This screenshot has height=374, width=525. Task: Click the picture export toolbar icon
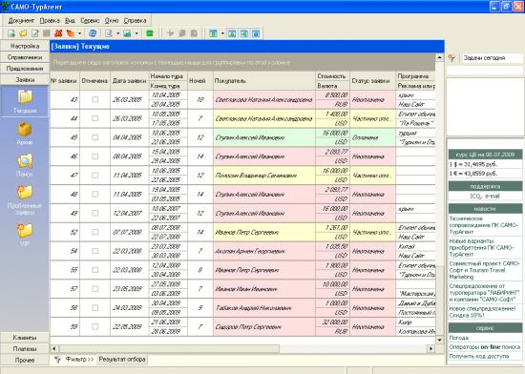(x=127, y=33)
